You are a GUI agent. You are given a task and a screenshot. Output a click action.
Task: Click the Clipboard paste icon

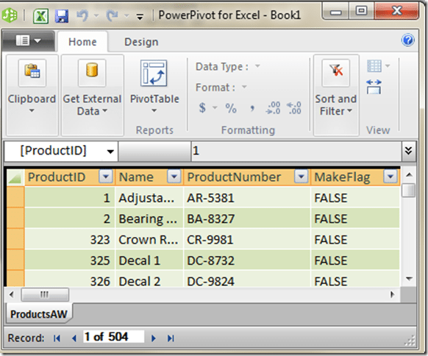click(x=32, y=73)
